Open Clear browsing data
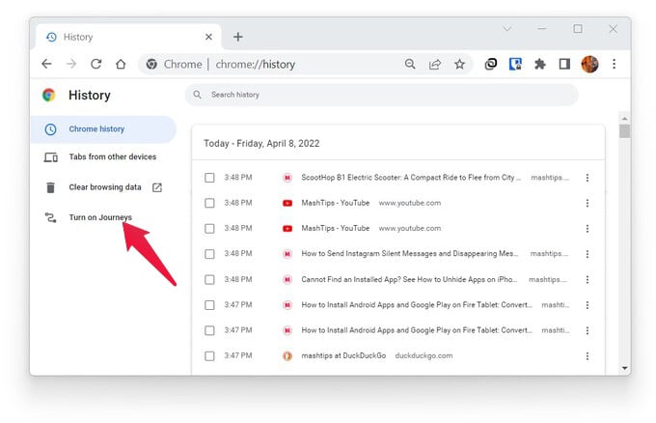Viewport: 656px width, 423px height. pos(105,187)
